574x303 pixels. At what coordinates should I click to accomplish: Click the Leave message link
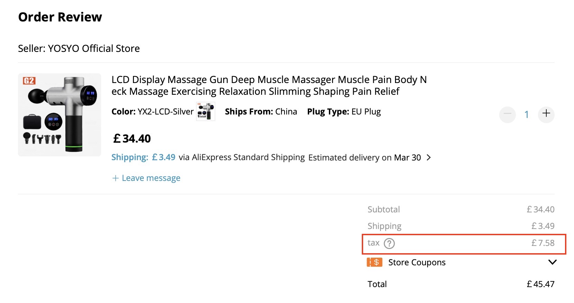[x=146, y=178]
